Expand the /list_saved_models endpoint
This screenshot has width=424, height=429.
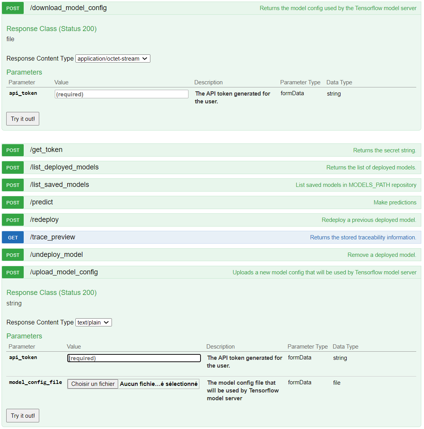pyautogui.click(x=59, y=185)
